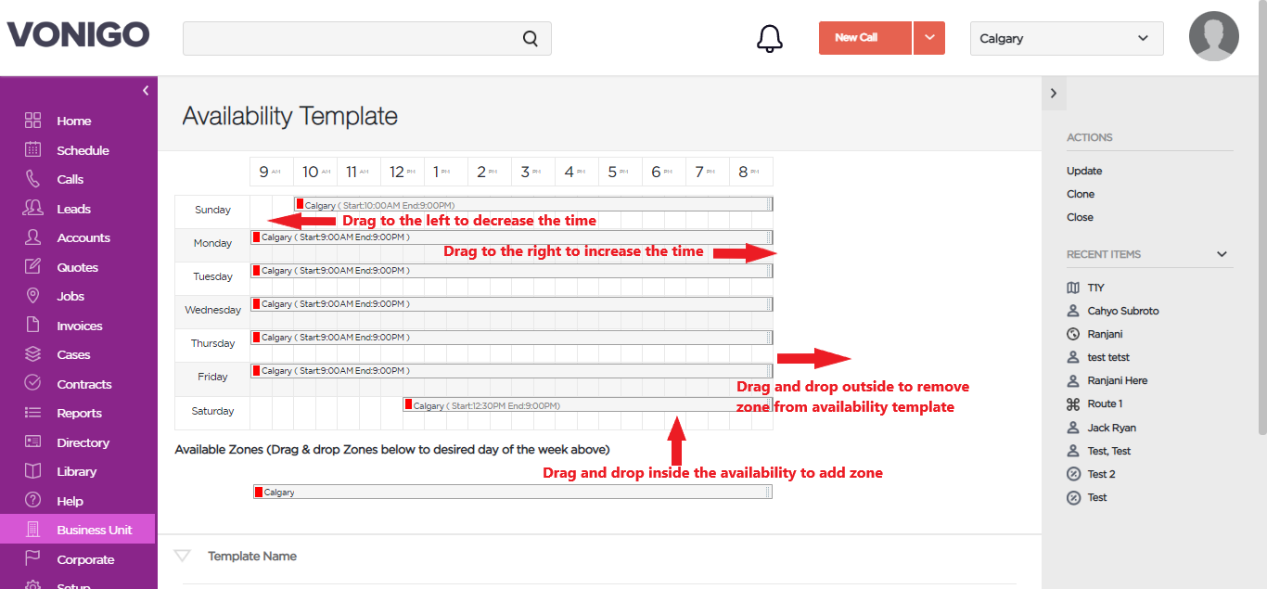1267x589 pixels.
Task: Open the Calgary franchise dropdown
Action: 1067,38
